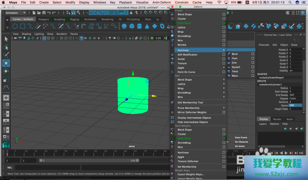
Task: Click the save scene icon
Action: pos(44,13)
